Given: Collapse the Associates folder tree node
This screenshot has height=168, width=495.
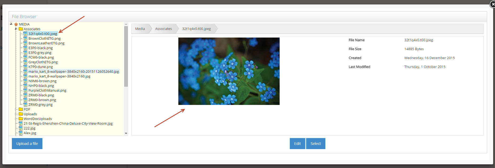Looking at the screenshot, I should point(16,29).
